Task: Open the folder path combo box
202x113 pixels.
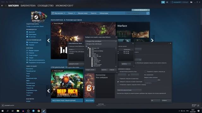Action: click(x=101, y=41)
